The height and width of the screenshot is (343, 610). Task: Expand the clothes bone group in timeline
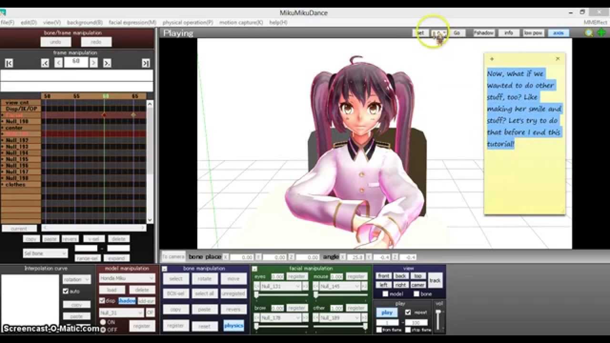pyautogui.click(x=2, y=184)
